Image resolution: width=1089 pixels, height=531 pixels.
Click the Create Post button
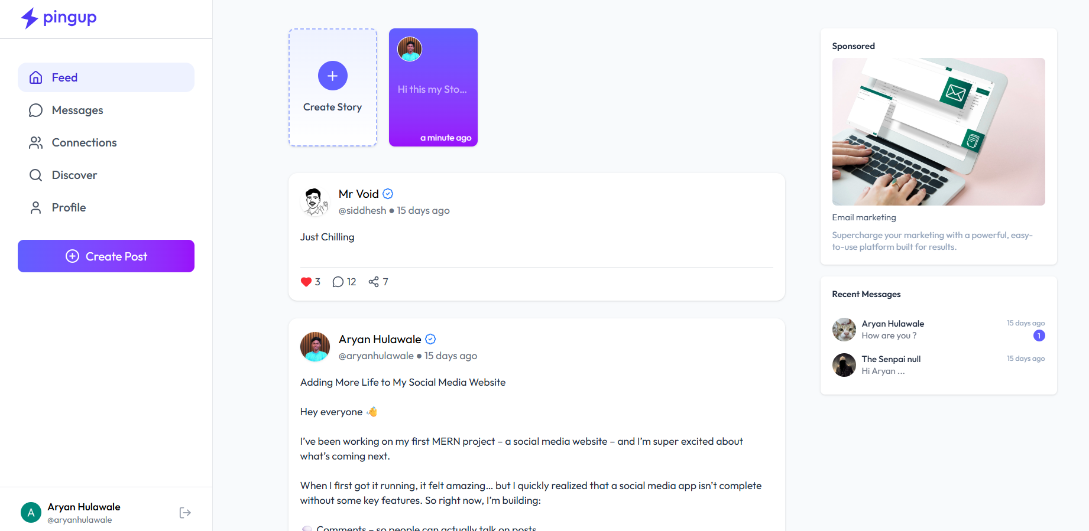point(106,256)
